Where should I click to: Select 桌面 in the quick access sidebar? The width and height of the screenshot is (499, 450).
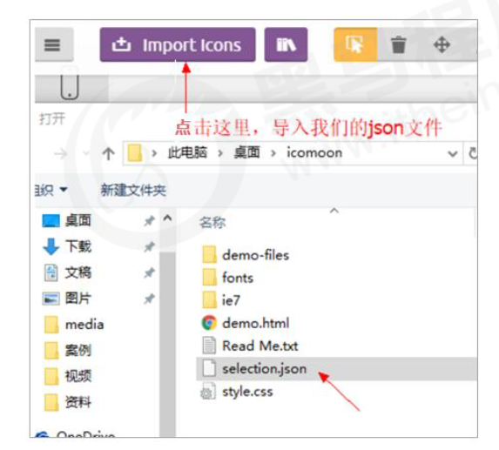[78, 220]
